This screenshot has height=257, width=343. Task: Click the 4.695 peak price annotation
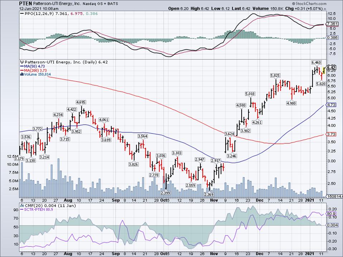pyautogui.click(x=81, y=102)
